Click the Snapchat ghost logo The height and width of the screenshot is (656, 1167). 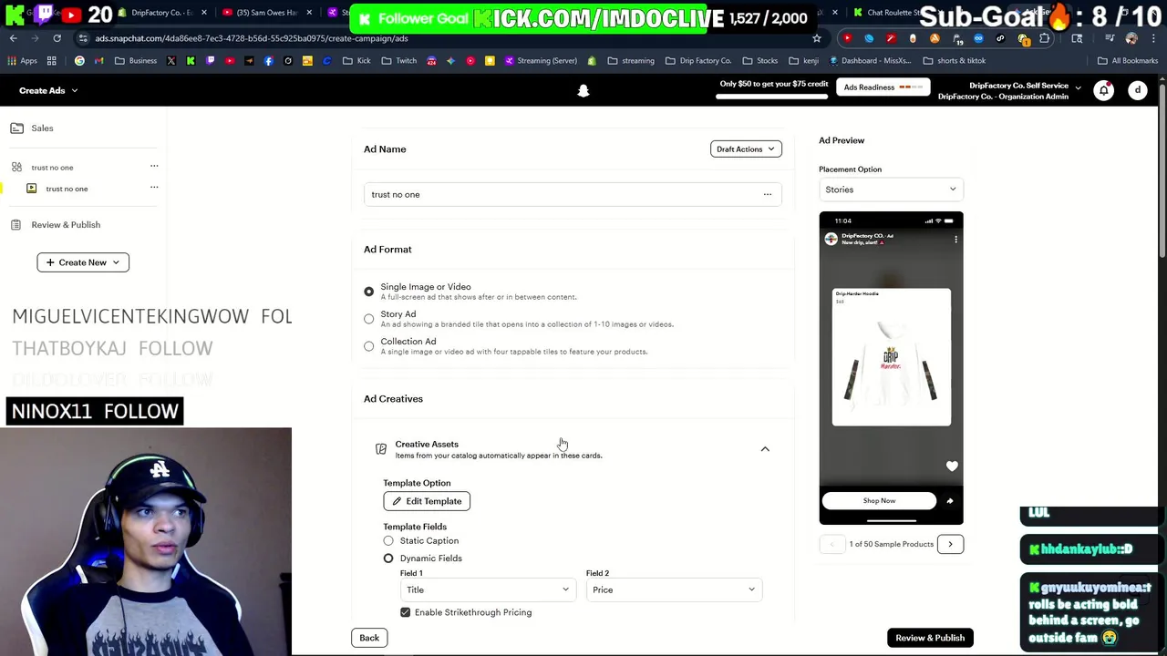point(583,90)
